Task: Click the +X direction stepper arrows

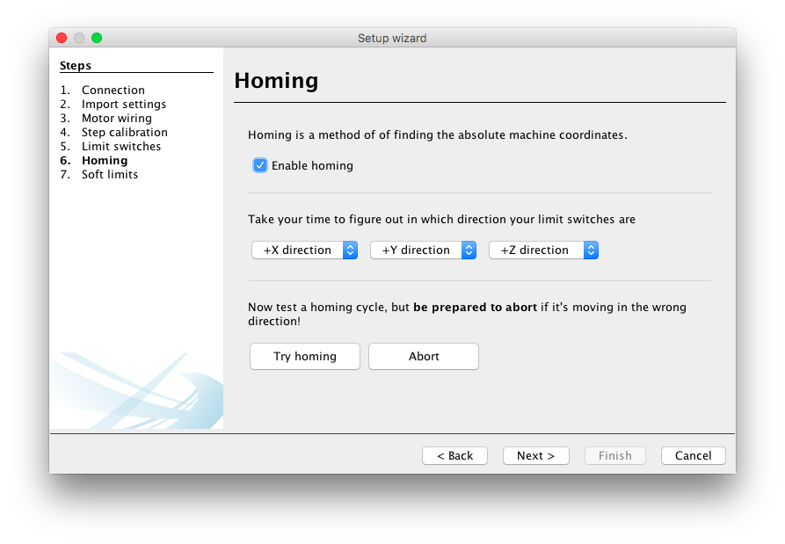Action: (x=351, y=250)
